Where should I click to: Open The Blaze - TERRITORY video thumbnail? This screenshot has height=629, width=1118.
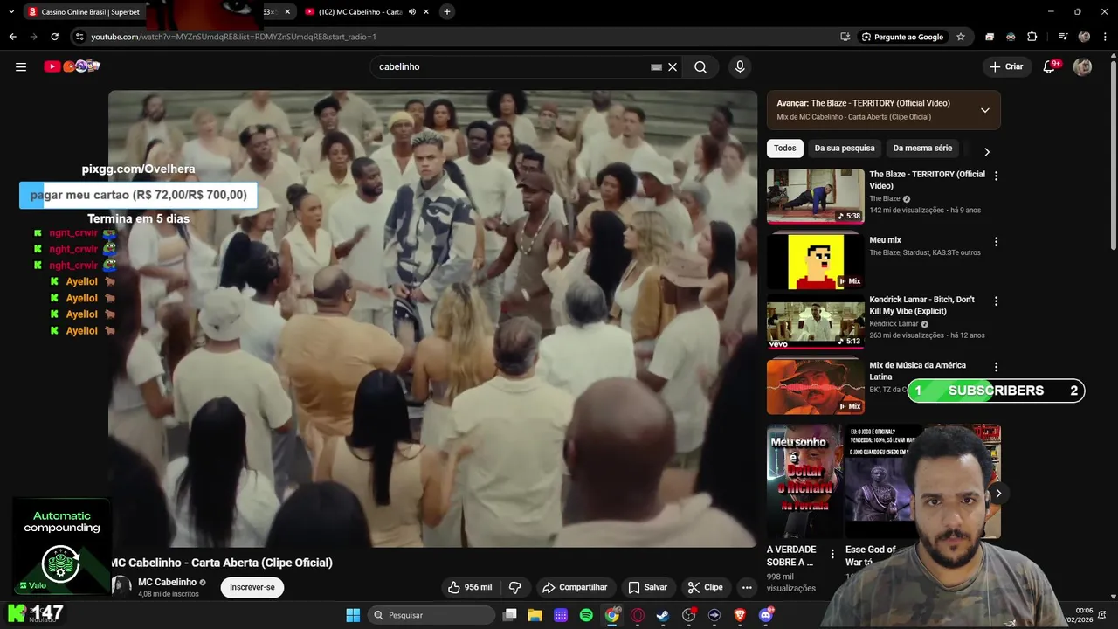coord(816,197)
